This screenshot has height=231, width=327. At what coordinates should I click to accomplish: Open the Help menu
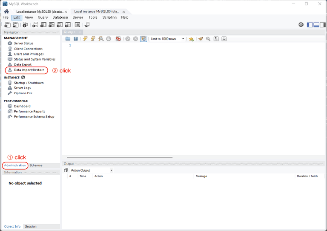[x=125, y=17]
